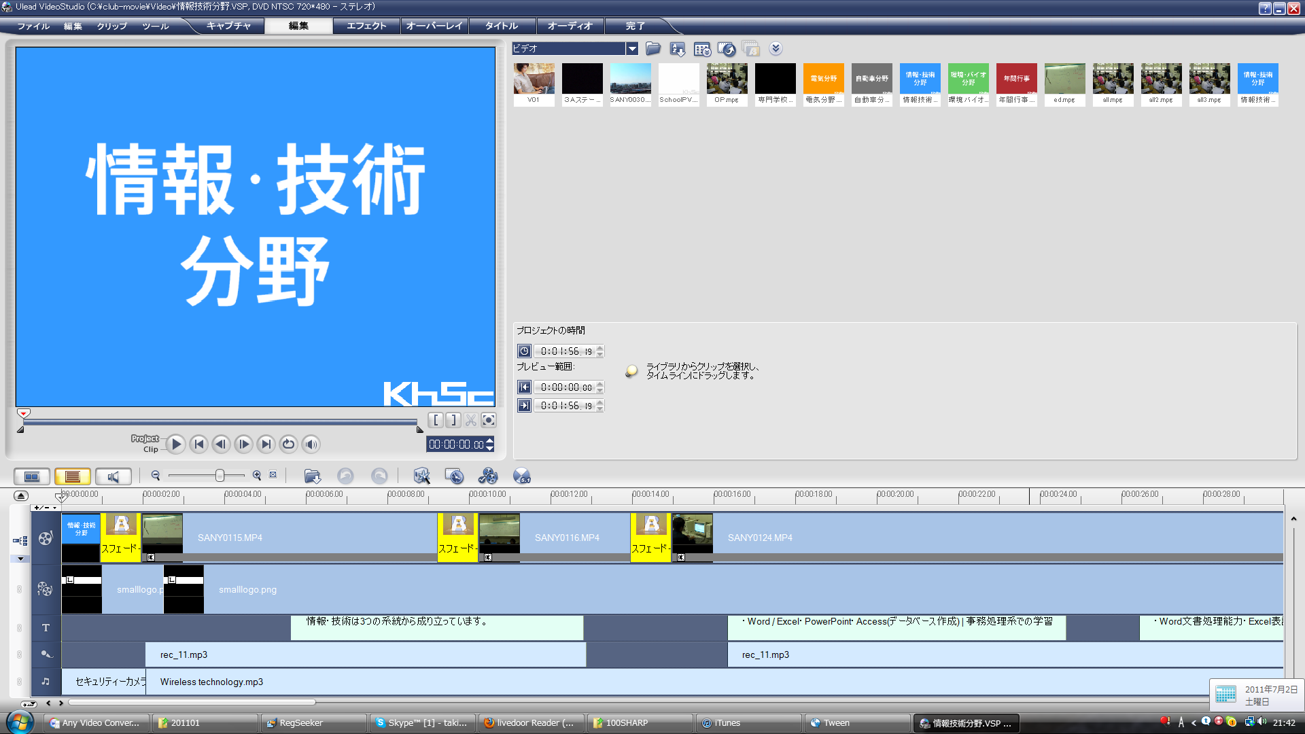This screenshot has width=1305, height=734.
Task: Click the system volume tray icon
Action: tap(1262, 722)
